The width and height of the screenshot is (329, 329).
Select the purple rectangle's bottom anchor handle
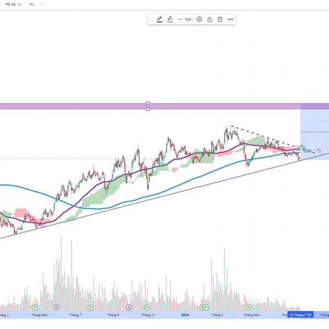148,109
